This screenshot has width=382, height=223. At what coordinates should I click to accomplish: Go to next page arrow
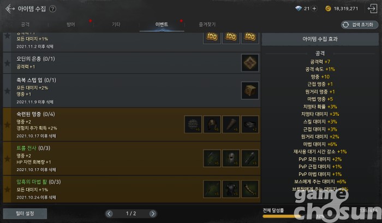[x=153, y=214]
